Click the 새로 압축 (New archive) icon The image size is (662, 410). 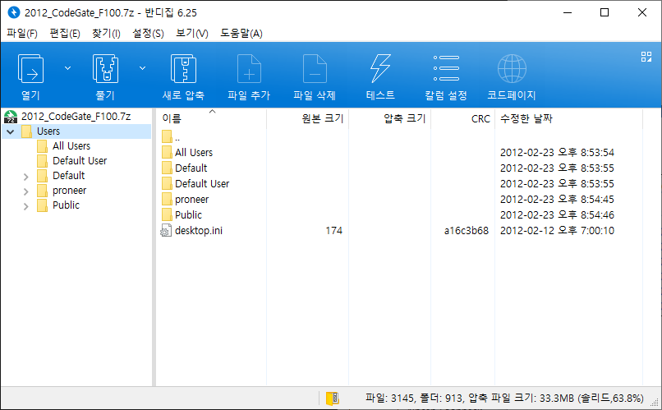click(183, 69)
